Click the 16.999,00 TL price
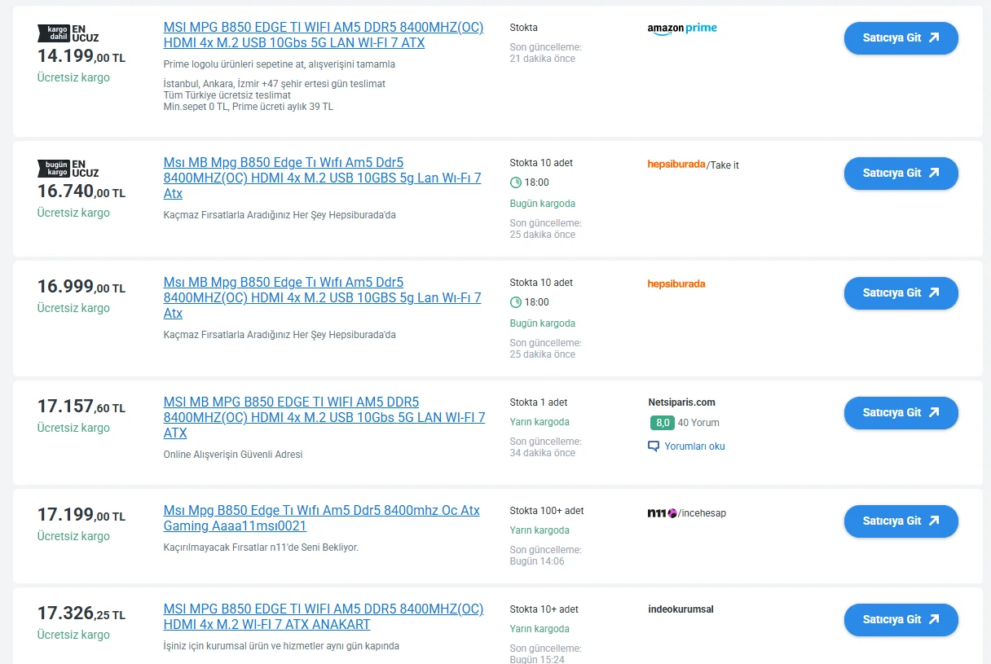This screenshot has width=991, height=664. (x=81, y=287)
